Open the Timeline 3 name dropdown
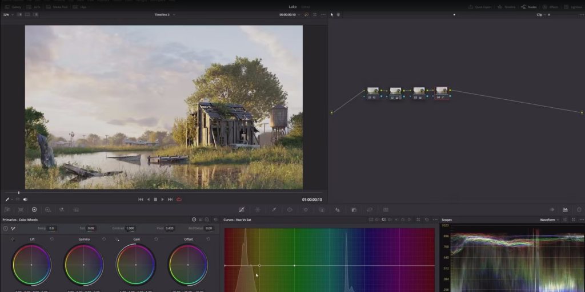 coord(165,14)
